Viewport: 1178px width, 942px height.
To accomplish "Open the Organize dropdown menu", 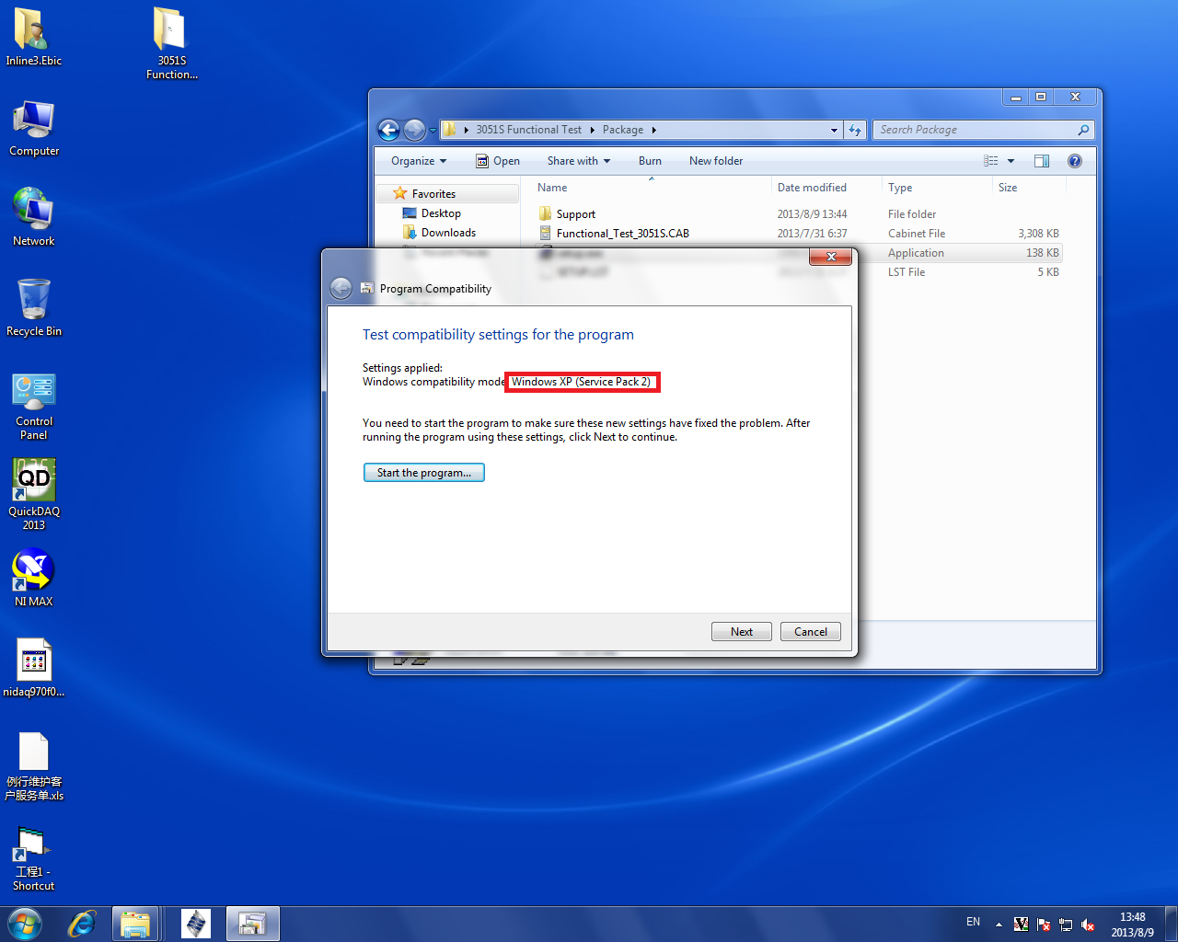I will pyautogui.click(x=419, y=161).
